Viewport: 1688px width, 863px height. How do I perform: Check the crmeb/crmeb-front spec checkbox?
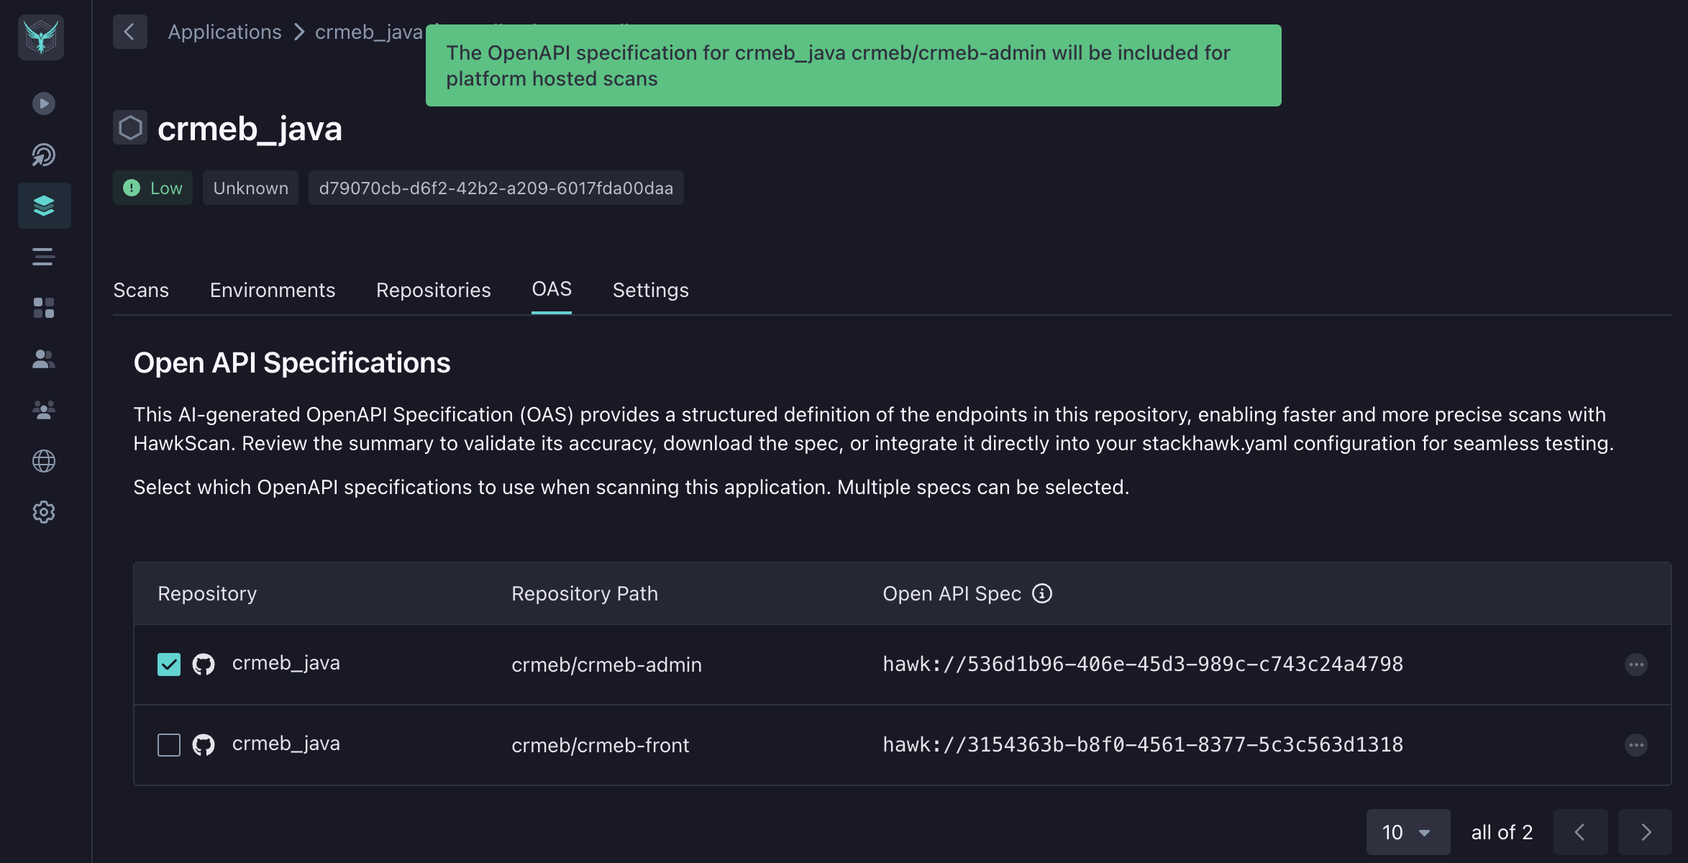tap(169, 745)
